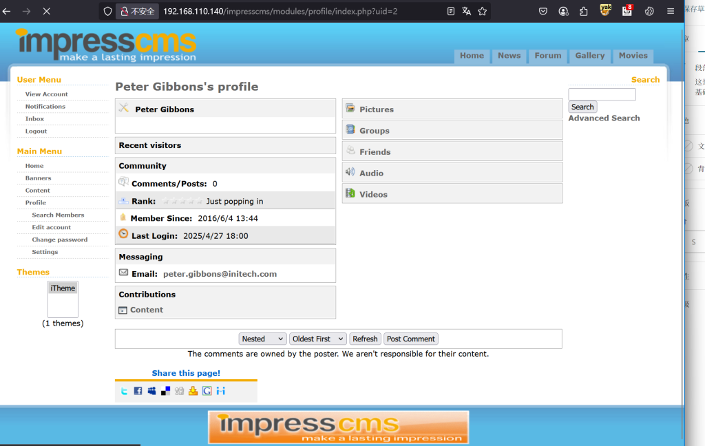Bookmark this page with the star icon
The image size is (705, 446).
pos(482,12)
